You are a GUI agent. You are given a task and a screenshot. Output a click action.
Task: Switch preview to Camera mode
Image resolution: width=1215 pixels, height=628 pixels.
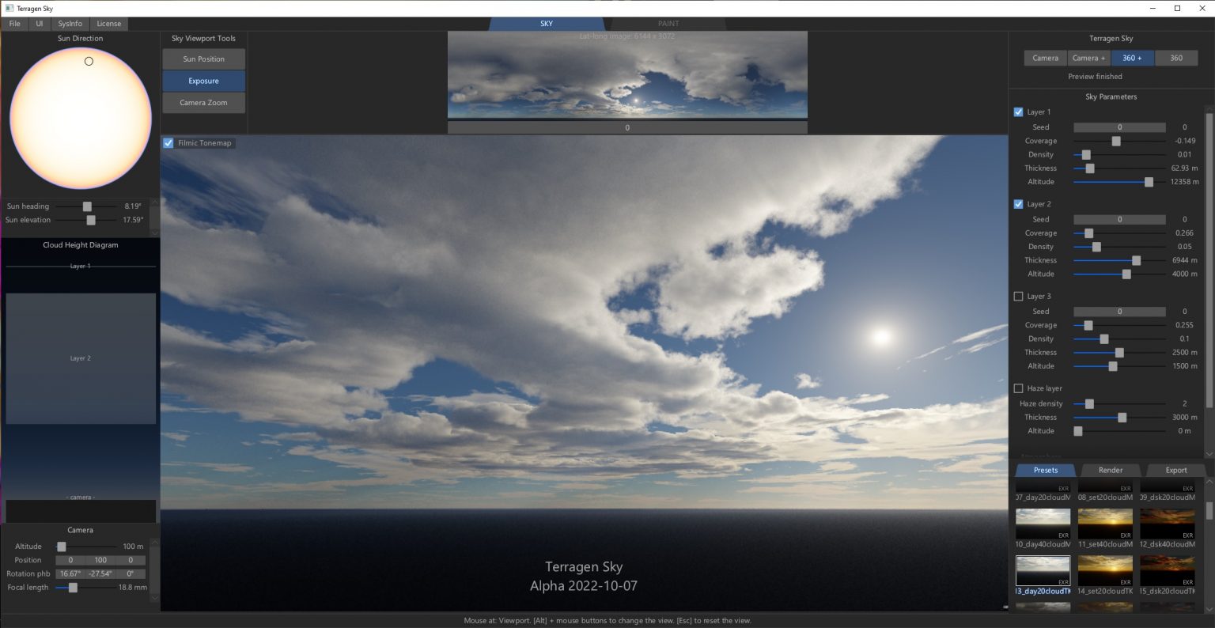[x=1044, y=58]
